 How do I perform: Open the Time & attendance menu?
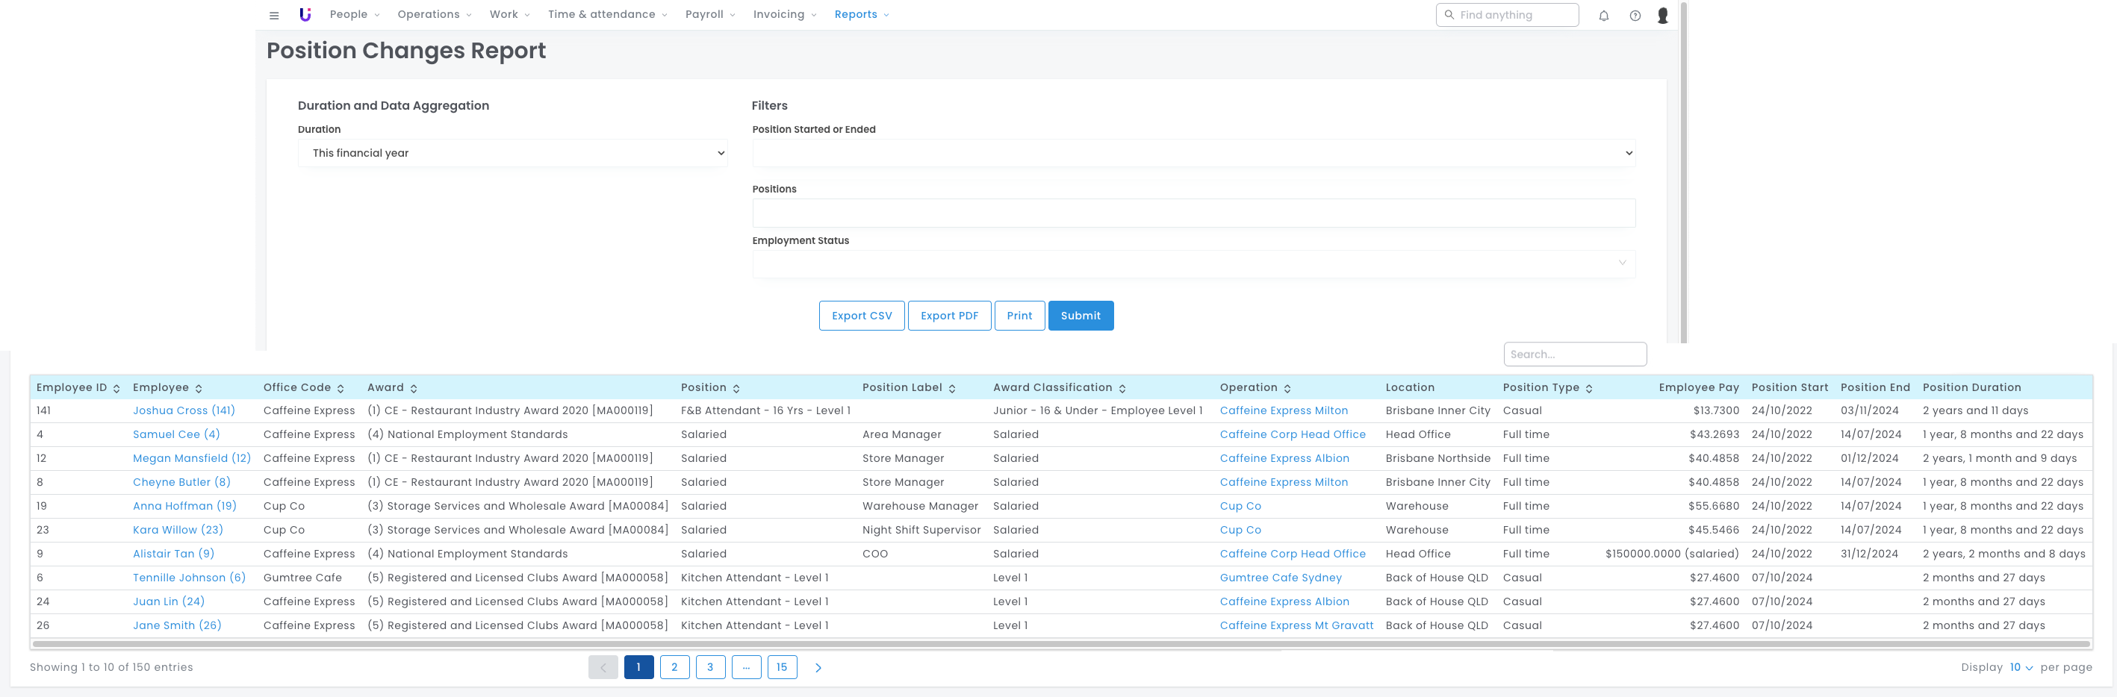tap(606, 15)
